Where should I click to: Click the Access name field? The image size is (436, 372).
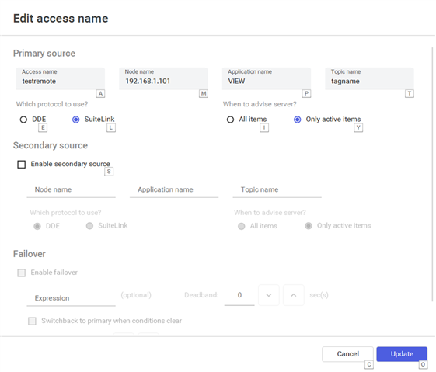61,78
